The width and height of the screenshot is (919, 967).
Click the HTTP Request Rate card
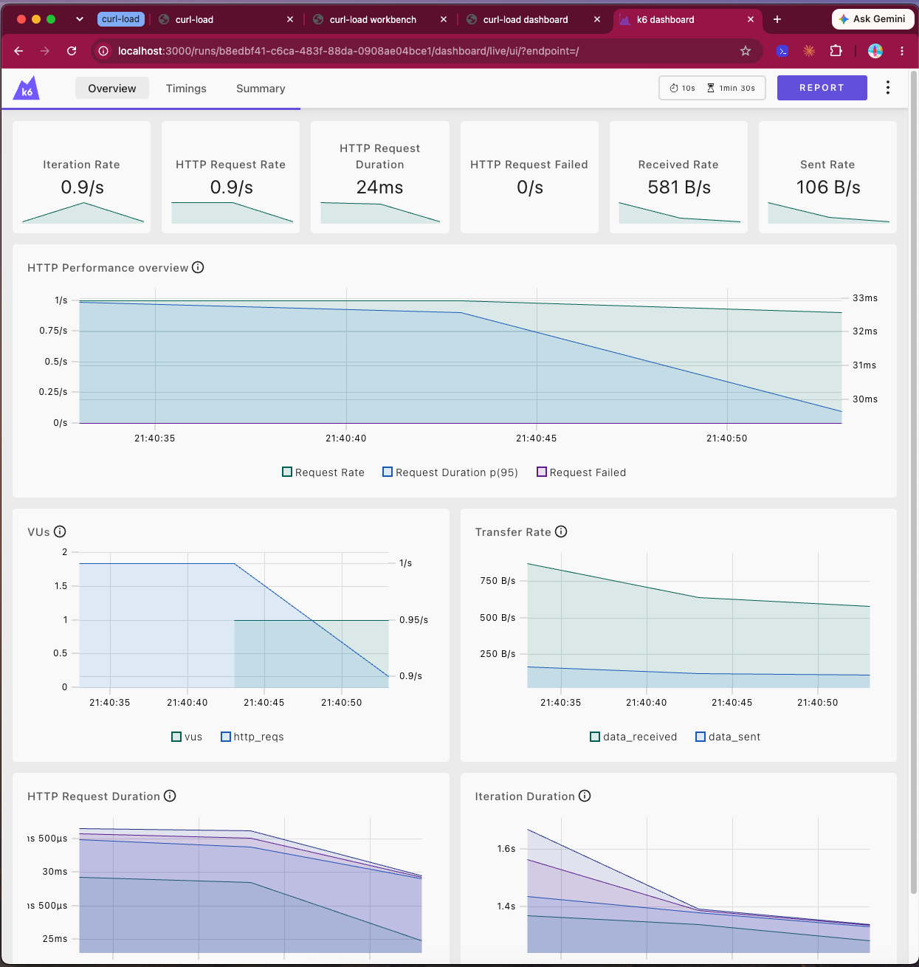coord(231,177)
